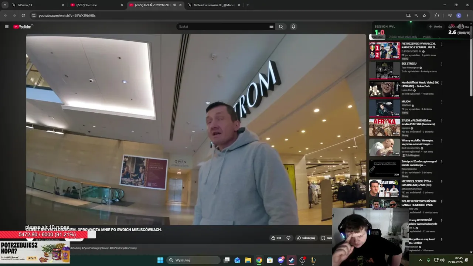Open options for Witamy w piekle video
Image resolution: width=473 pixels, height=266 pixels.
[x=442, y=141]
